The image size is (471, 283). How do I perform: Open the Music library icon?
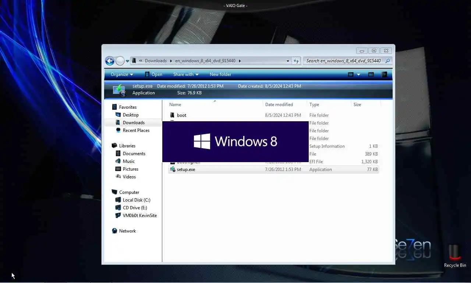[118, 161]
